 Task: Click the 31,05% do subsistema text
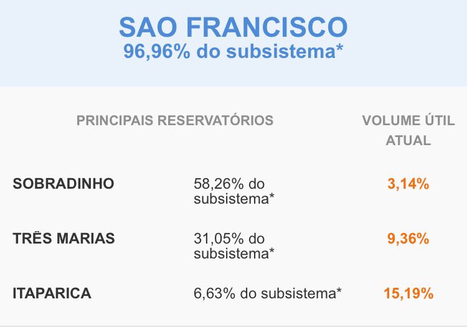233,246
